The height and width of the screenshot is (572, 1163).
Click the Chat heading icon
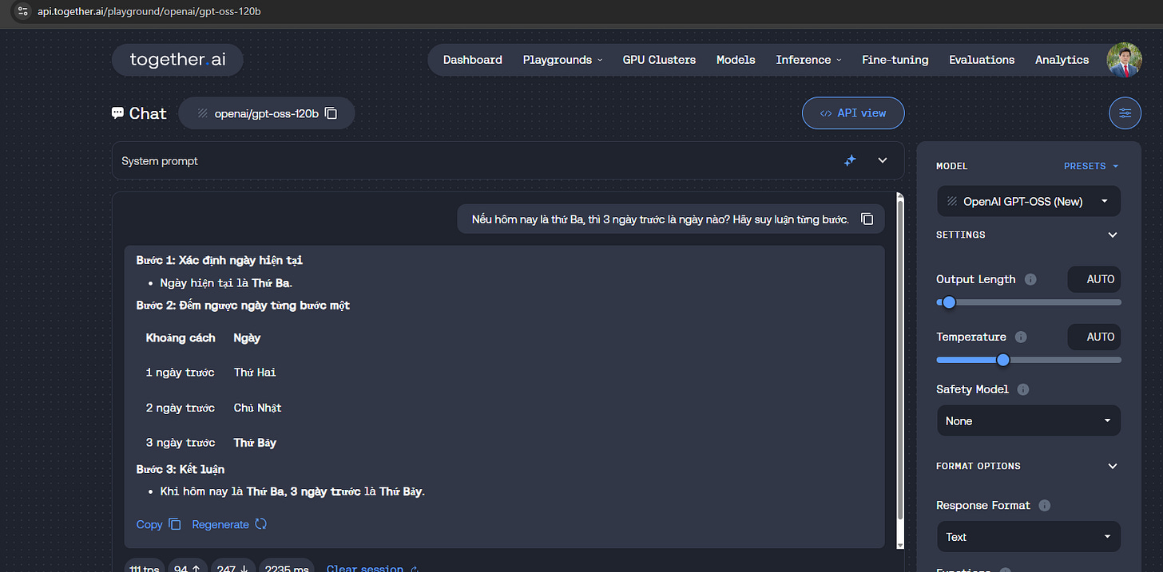118,113
